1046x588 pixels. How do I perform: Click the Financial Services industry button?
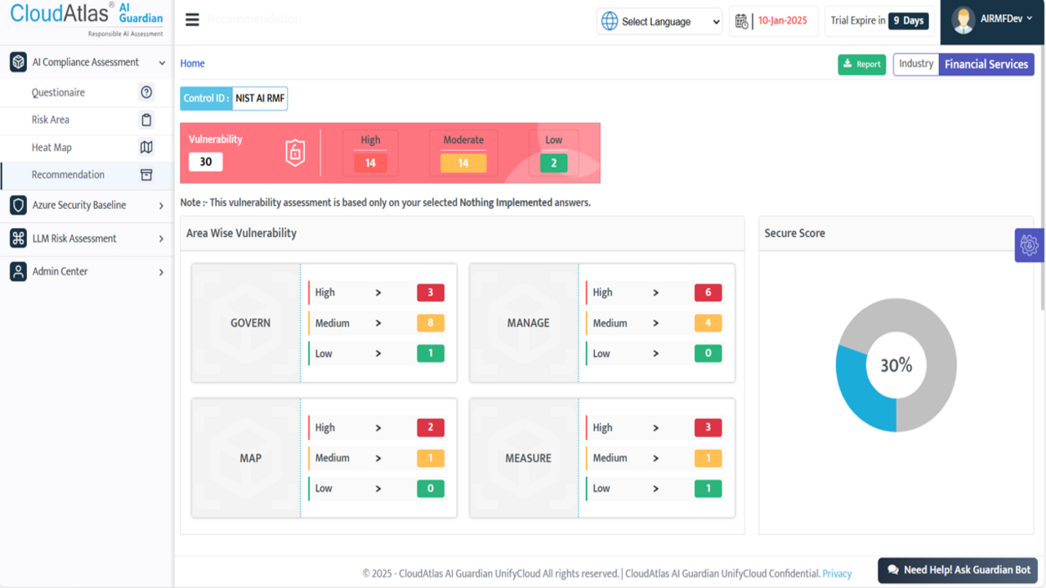(986, 65)
